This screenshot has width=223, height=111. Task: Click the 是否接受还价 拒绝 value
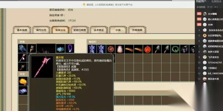pos(70,10)
